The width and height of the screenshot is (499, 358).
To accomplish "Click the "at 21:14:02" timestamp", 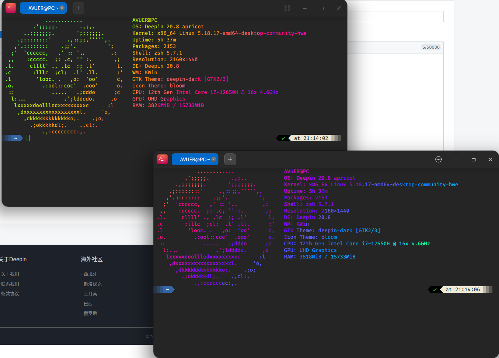I will coord(311,138).
